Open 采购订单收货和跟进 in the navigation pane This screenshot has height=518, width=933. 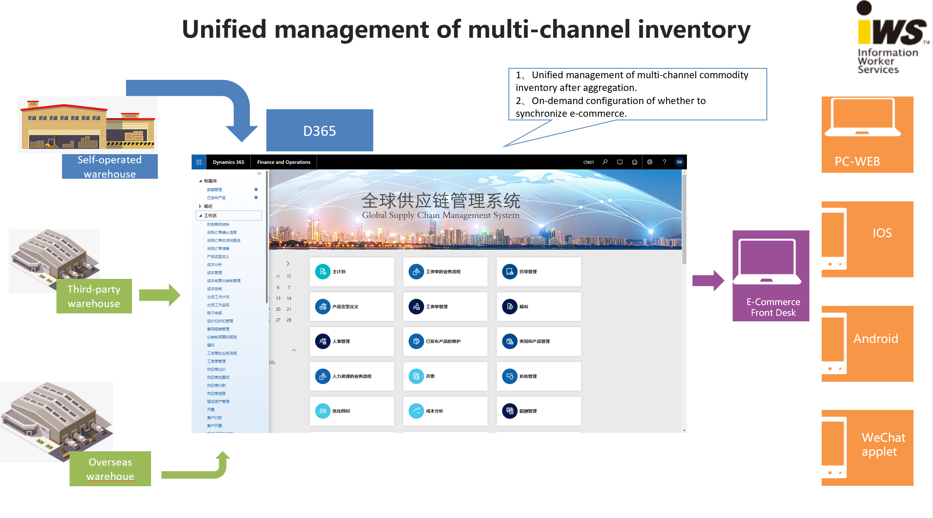[223, 240]
